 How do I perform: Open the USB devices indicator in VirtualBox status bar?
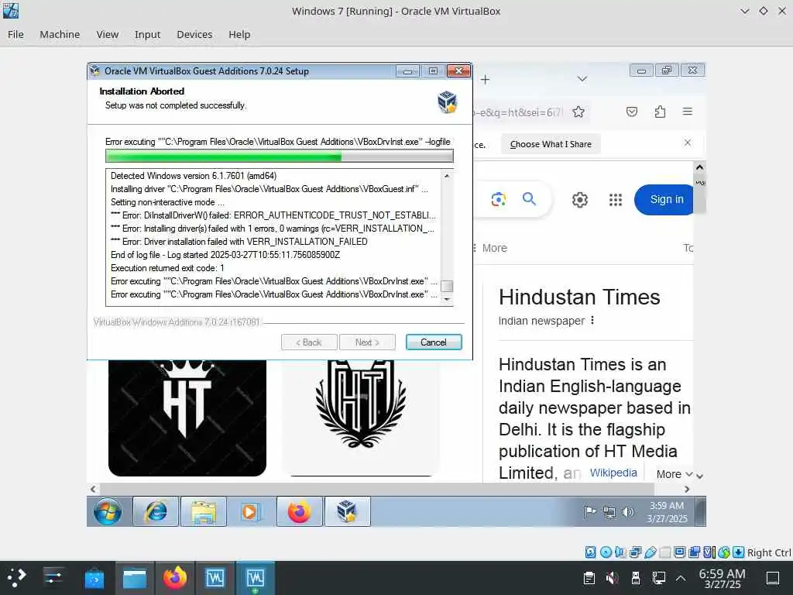651,552
